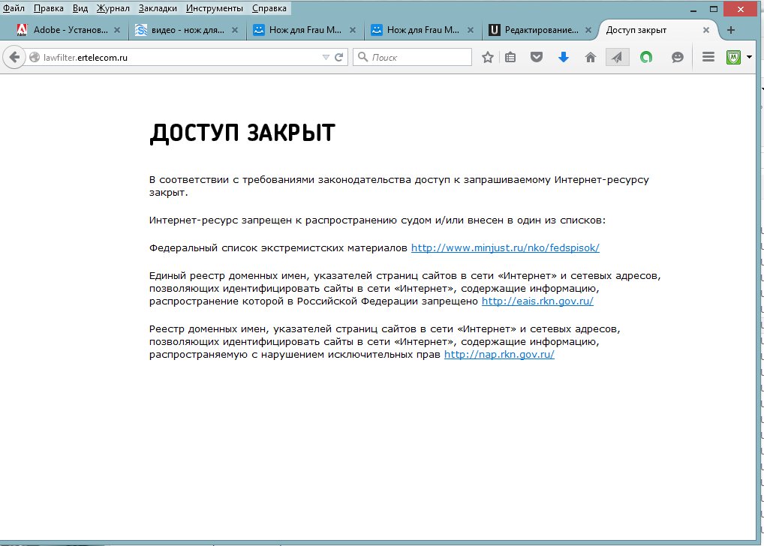This screenshot has width=764, height=546.
Task: Open the minjust.ru fedspisok link
Action: coord(505,247)
